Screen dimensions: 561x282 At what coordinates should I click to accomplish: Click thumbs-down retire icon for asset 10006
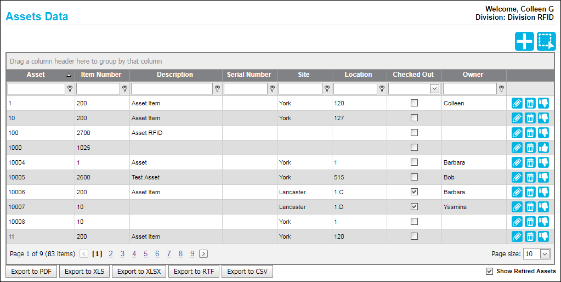(543, 192)
